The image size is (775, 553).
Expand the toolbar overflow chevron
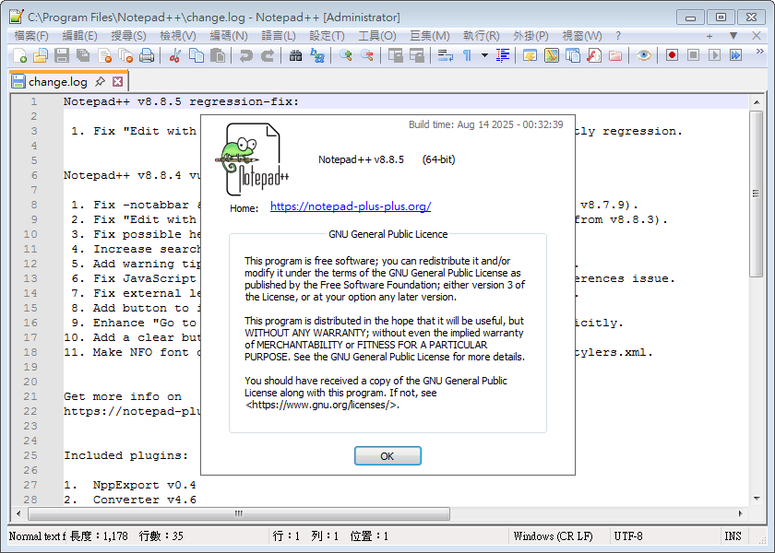(x=759, y=52)
